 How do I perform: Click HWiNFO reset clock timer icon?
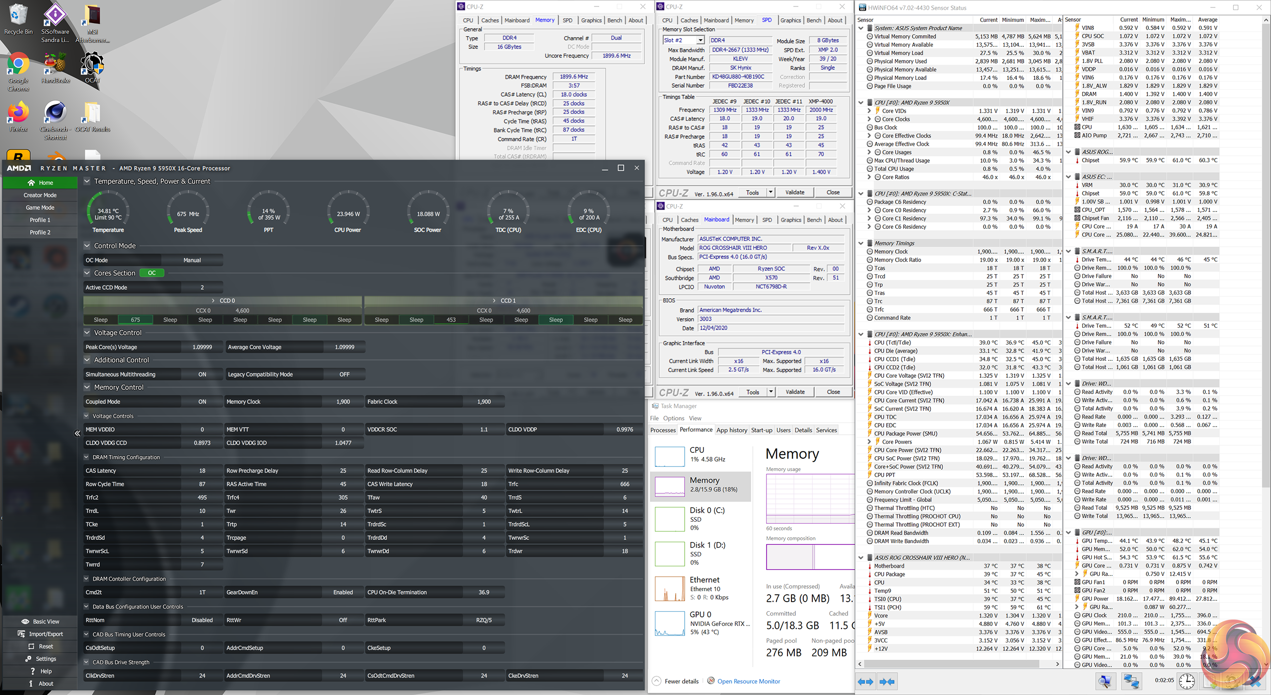[1187, 681]
